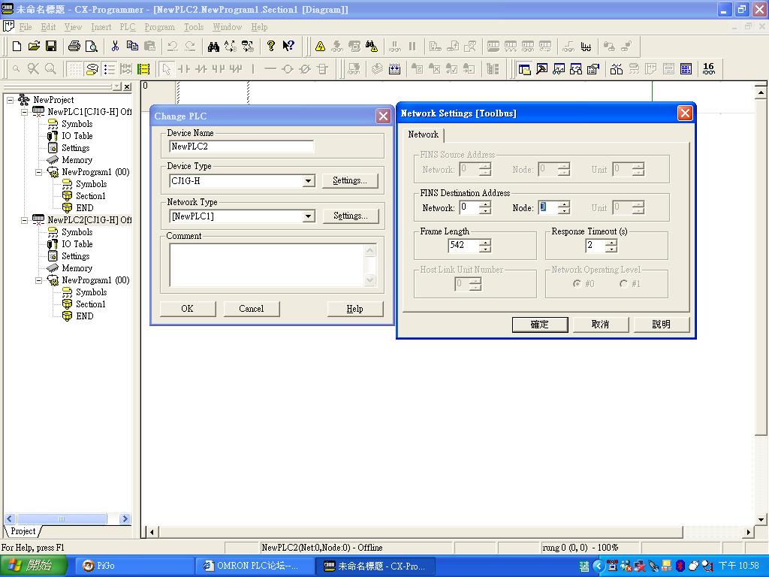Click the Windows 開始 Start button
The height and width of the screenshot is (577, 769).
(33, 566)
